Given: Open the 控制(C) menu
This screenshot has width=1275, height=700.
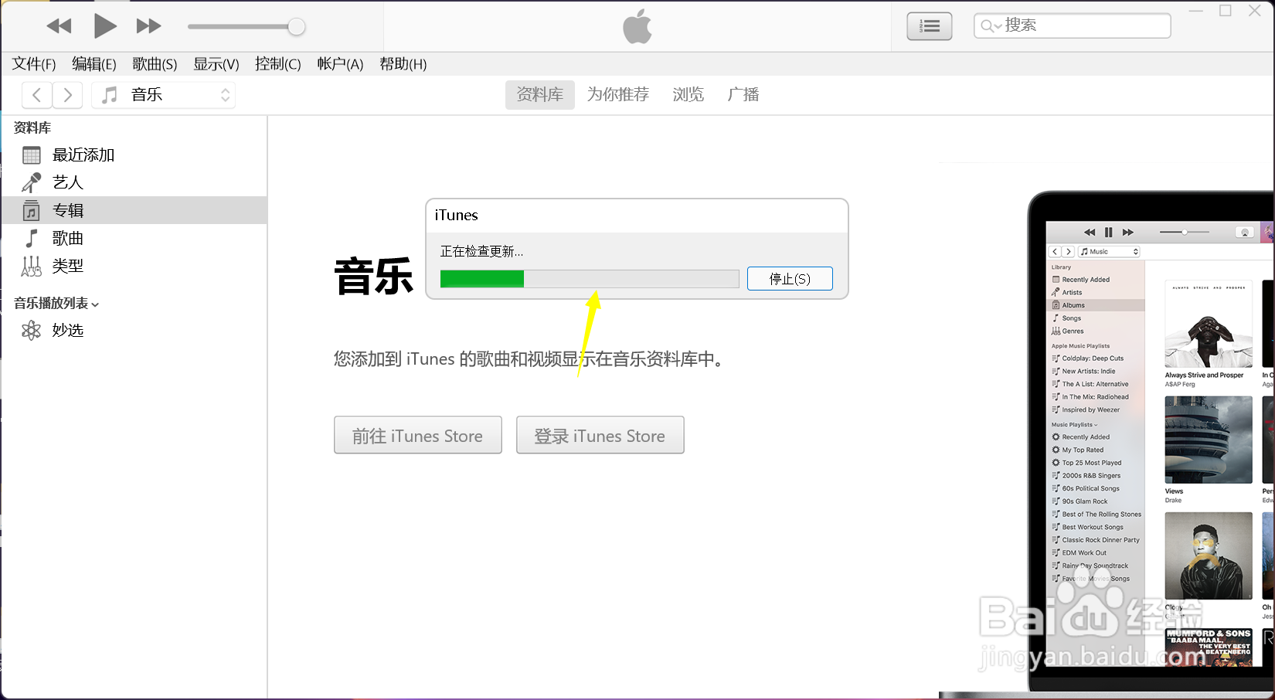Looking at the screenshot, I should (x=278, y=64).
